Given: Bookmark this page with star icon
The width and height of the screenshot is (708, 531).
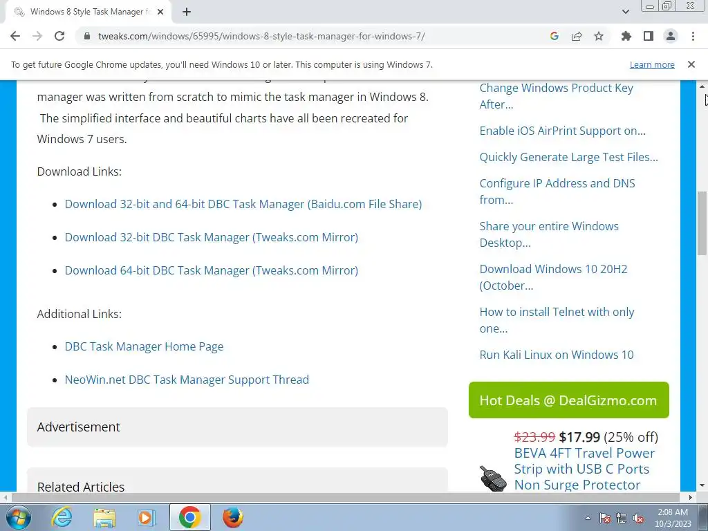Looking at the screenshot, I should coord(599,36).
